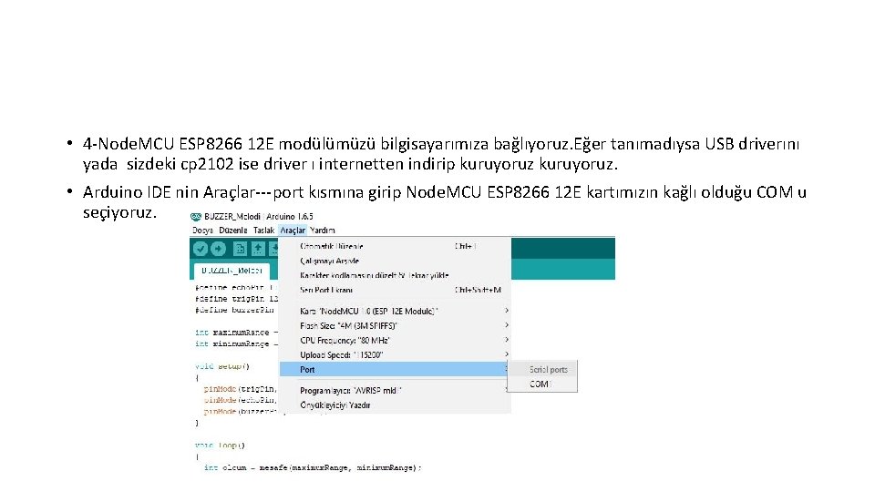Choose Önyükleyiciyi Yazdır menu entry
The height and width of the screenshot is (492, 875).
(x=395, y=405)
